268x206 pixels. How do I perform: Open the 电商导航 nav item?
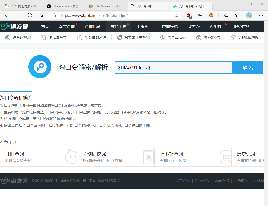(x=170, y=27)
